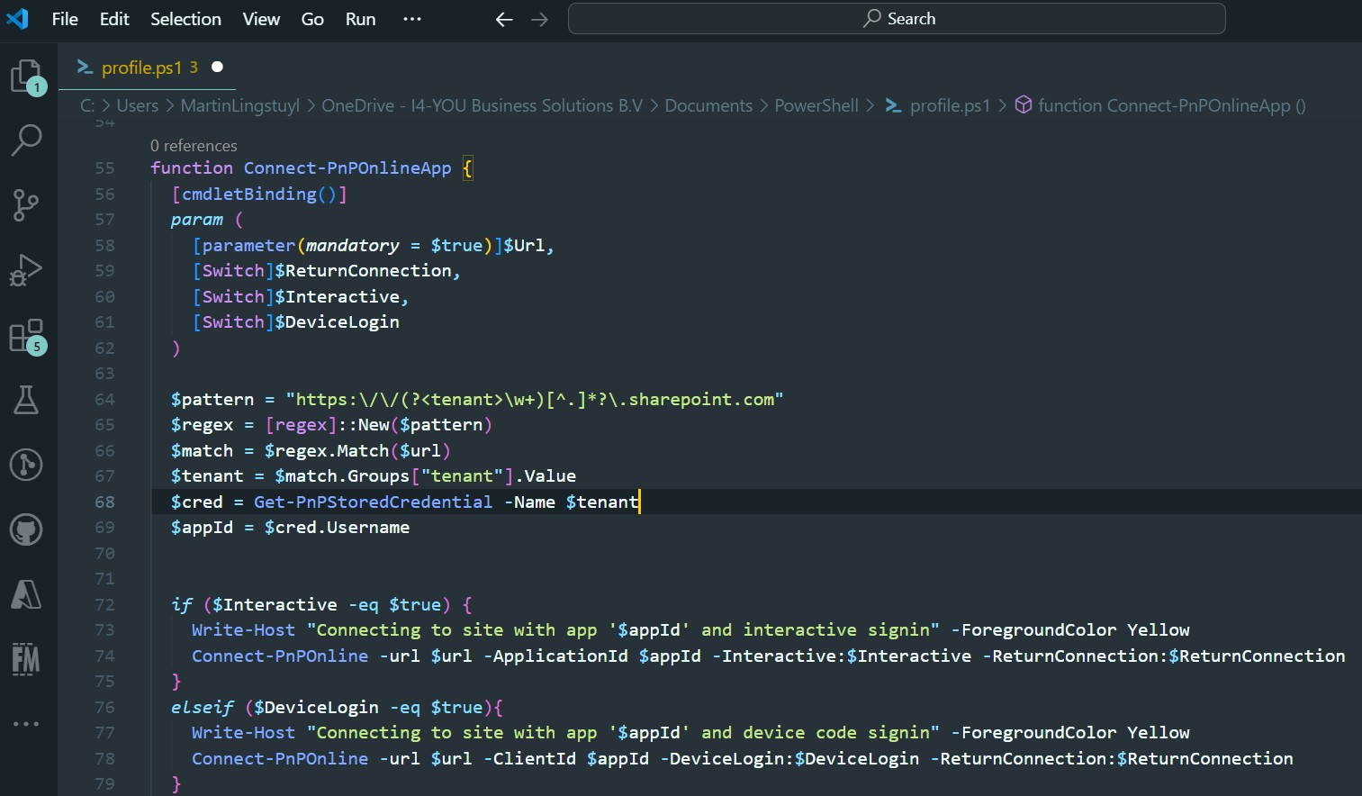Viewport: 1362px width, 796px height.
Task: Open MartinLingstuyl breadcrumb dropdown
Action: coord(240,105)
